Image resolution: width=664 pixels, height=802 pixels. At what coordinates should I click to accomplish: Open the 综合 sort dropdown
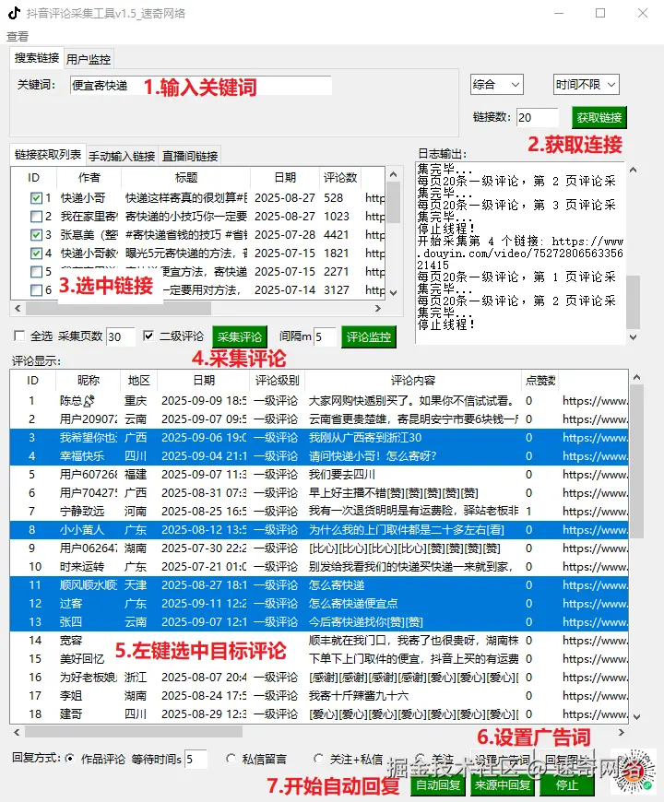coord(497,85)
